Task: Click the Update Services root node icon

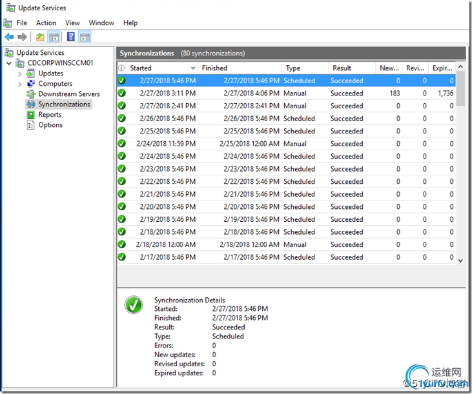Action: (x=9, y=53)
